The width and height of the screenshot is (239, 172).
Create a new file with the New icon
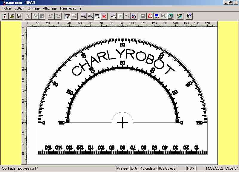[5, 16]
